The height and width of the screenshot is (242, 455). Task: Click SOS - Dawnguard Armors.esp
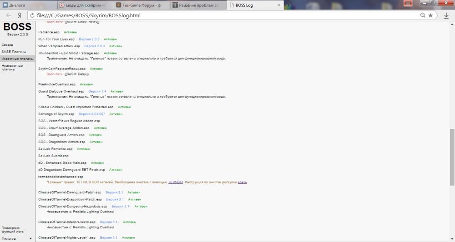tap(61, 135)
